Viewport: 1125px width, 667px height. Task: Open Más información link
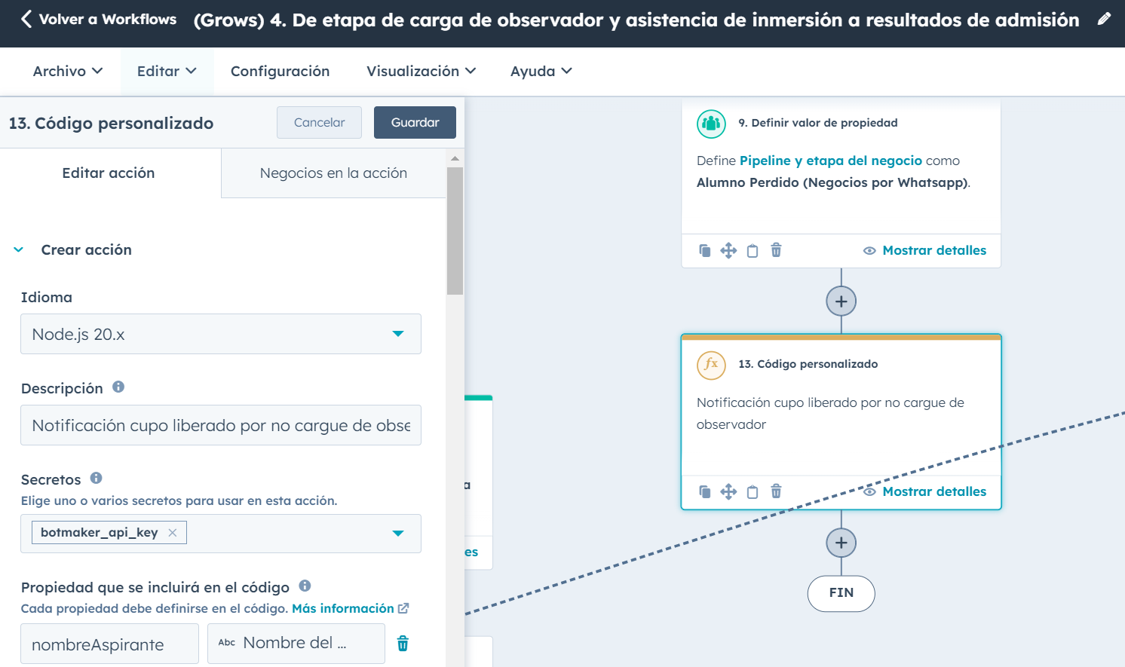(350, 608)
